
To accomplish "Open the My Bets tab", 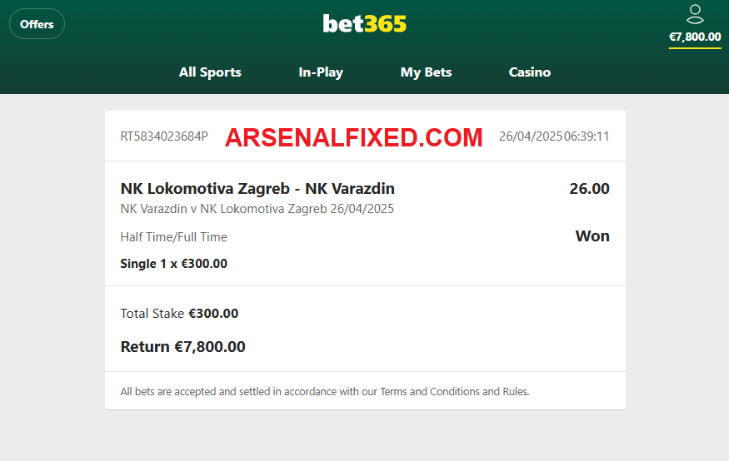I will pyautogui.click(x=426, y=72).
